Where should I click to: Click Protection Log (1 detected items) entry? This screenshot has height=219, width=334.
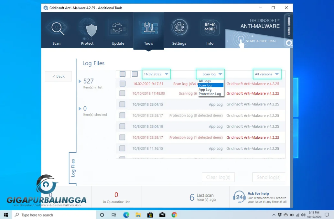pyautogui.click(x=196, y=137)
